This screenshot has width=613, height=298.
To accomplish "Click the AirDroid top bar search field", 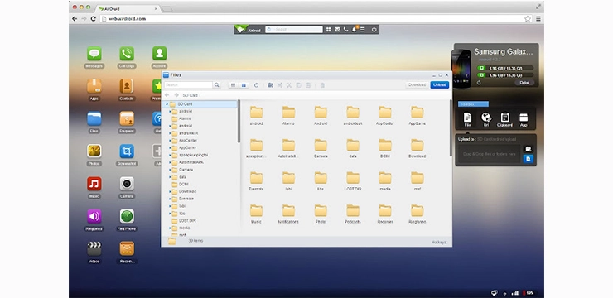I will click(294, 30).
